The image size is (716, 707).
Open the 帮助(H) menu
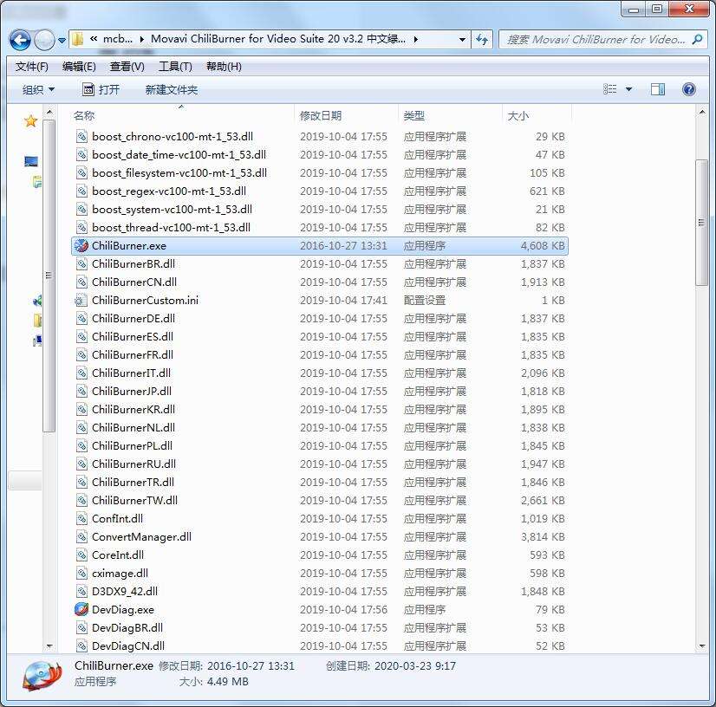(224, 67)
